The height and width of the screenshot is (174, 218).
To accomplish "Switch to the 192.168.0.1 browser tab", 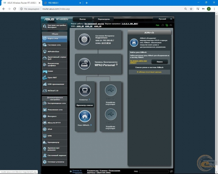I will (x=62, y=3).
